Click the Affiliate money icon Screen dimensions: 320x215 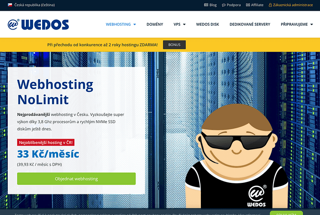click(248, 5)
